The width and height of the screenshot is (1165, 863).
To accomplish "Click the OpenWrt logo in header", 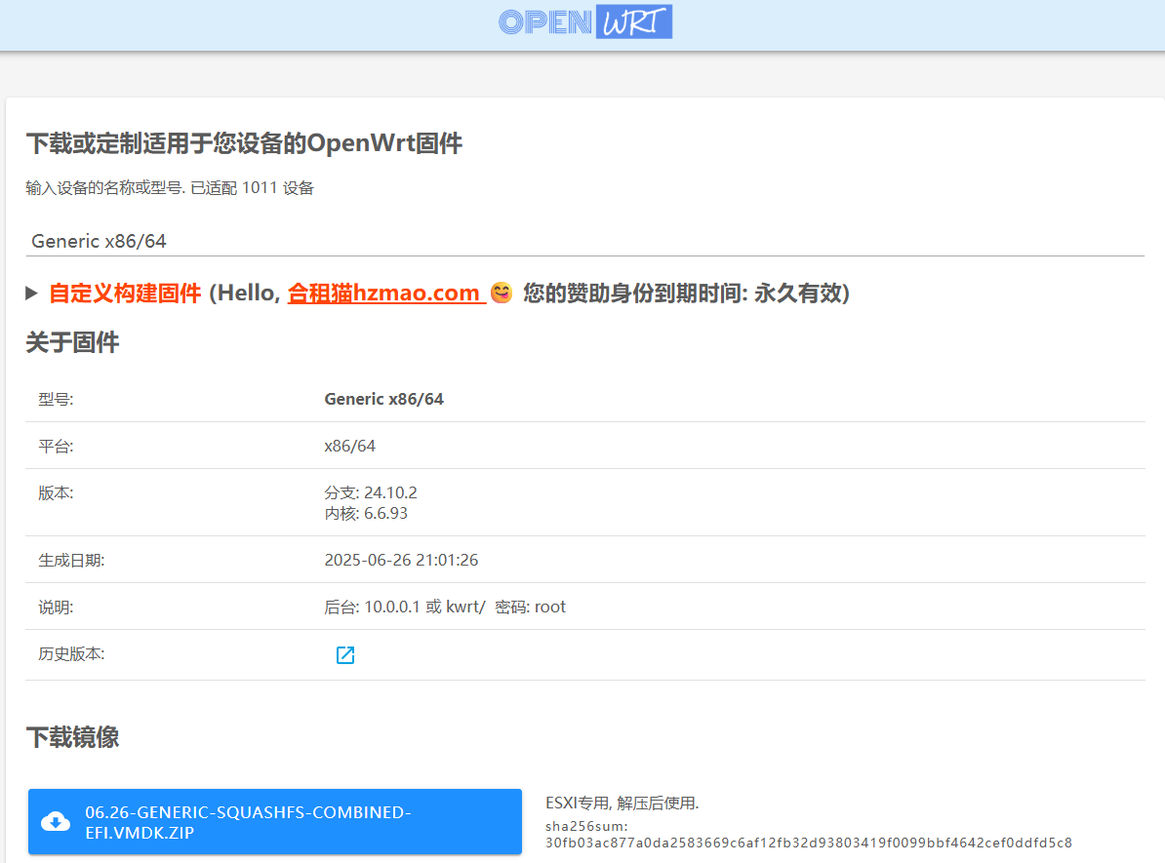I will pyautogui.click(x=585, y=21).
